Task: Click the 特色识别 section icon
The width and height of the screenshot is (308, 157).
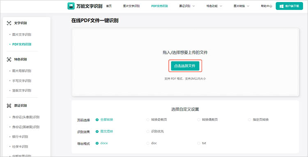Action: 9,59
